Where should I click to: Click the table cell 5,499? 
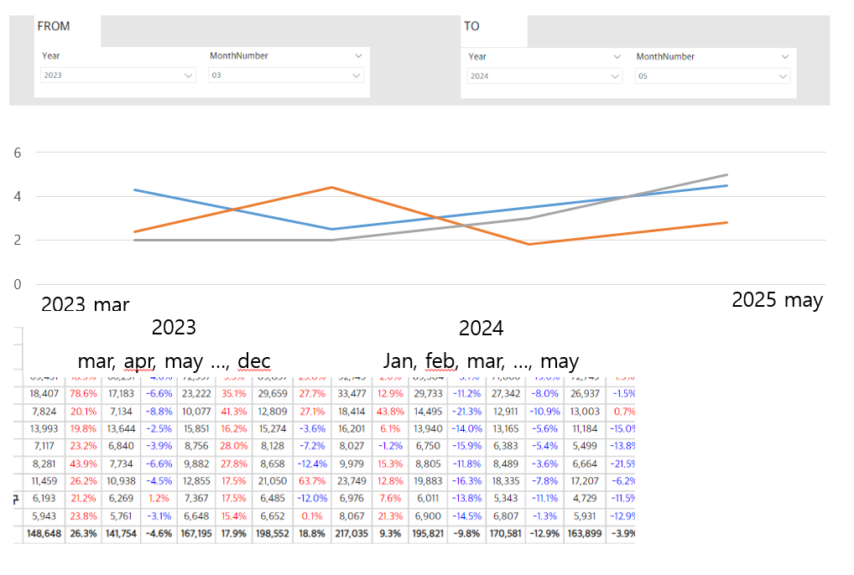click(x=585, y=446)
